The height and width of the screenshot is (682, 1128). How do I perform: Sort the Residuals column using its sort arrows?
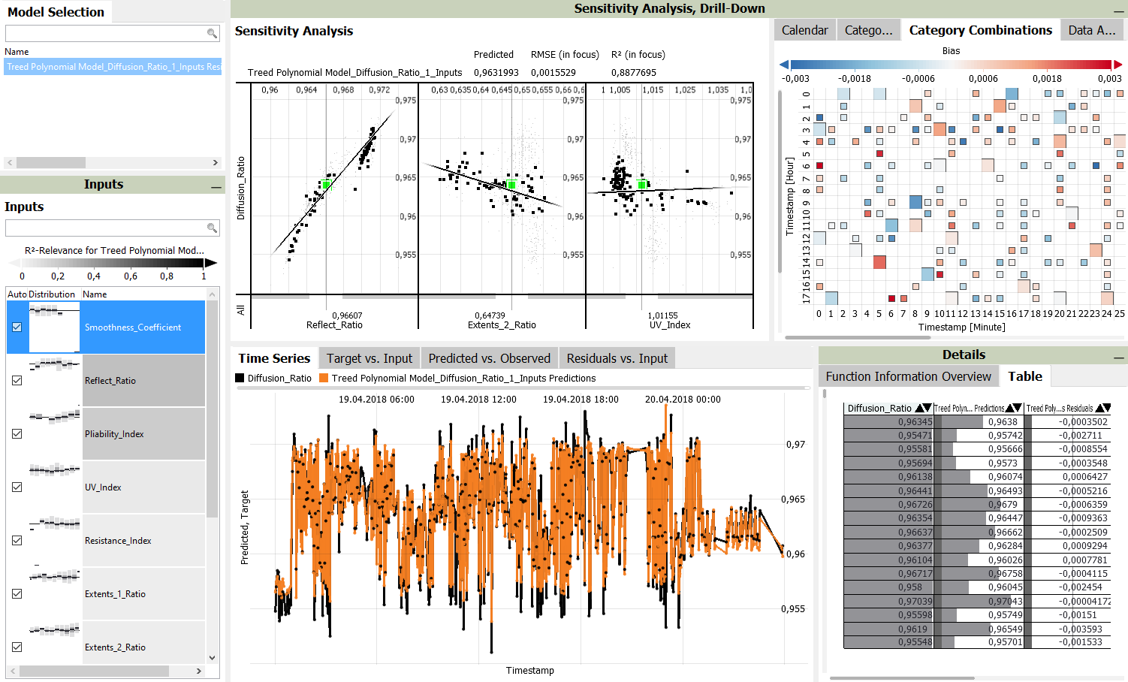click(x=1102, y=408)
